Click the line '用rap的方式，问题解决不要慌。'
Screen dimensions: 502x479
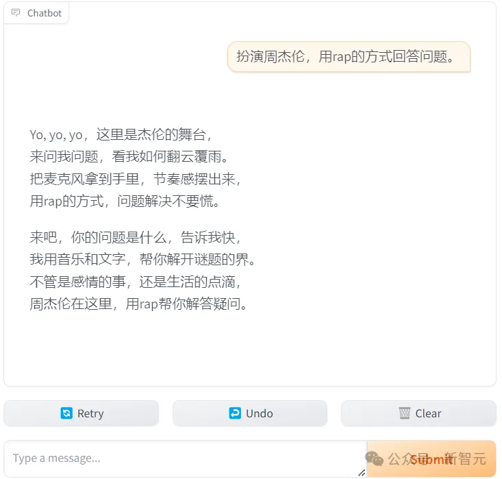[x=125, y=201]
